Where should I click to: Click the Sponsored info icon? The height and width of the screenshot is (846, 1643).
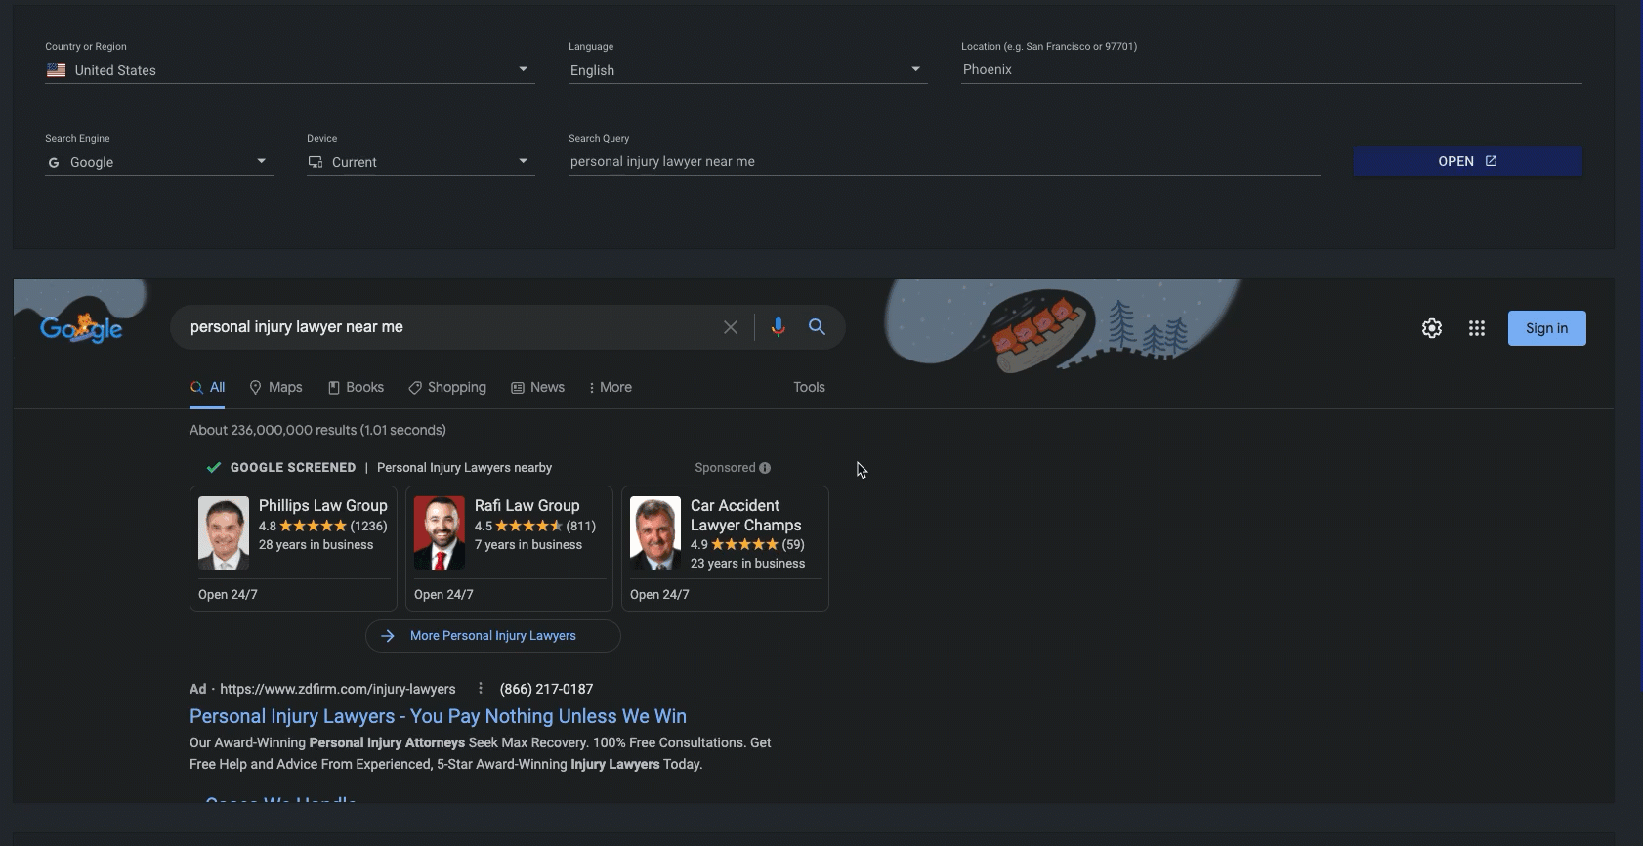click(x=765, y=468)
